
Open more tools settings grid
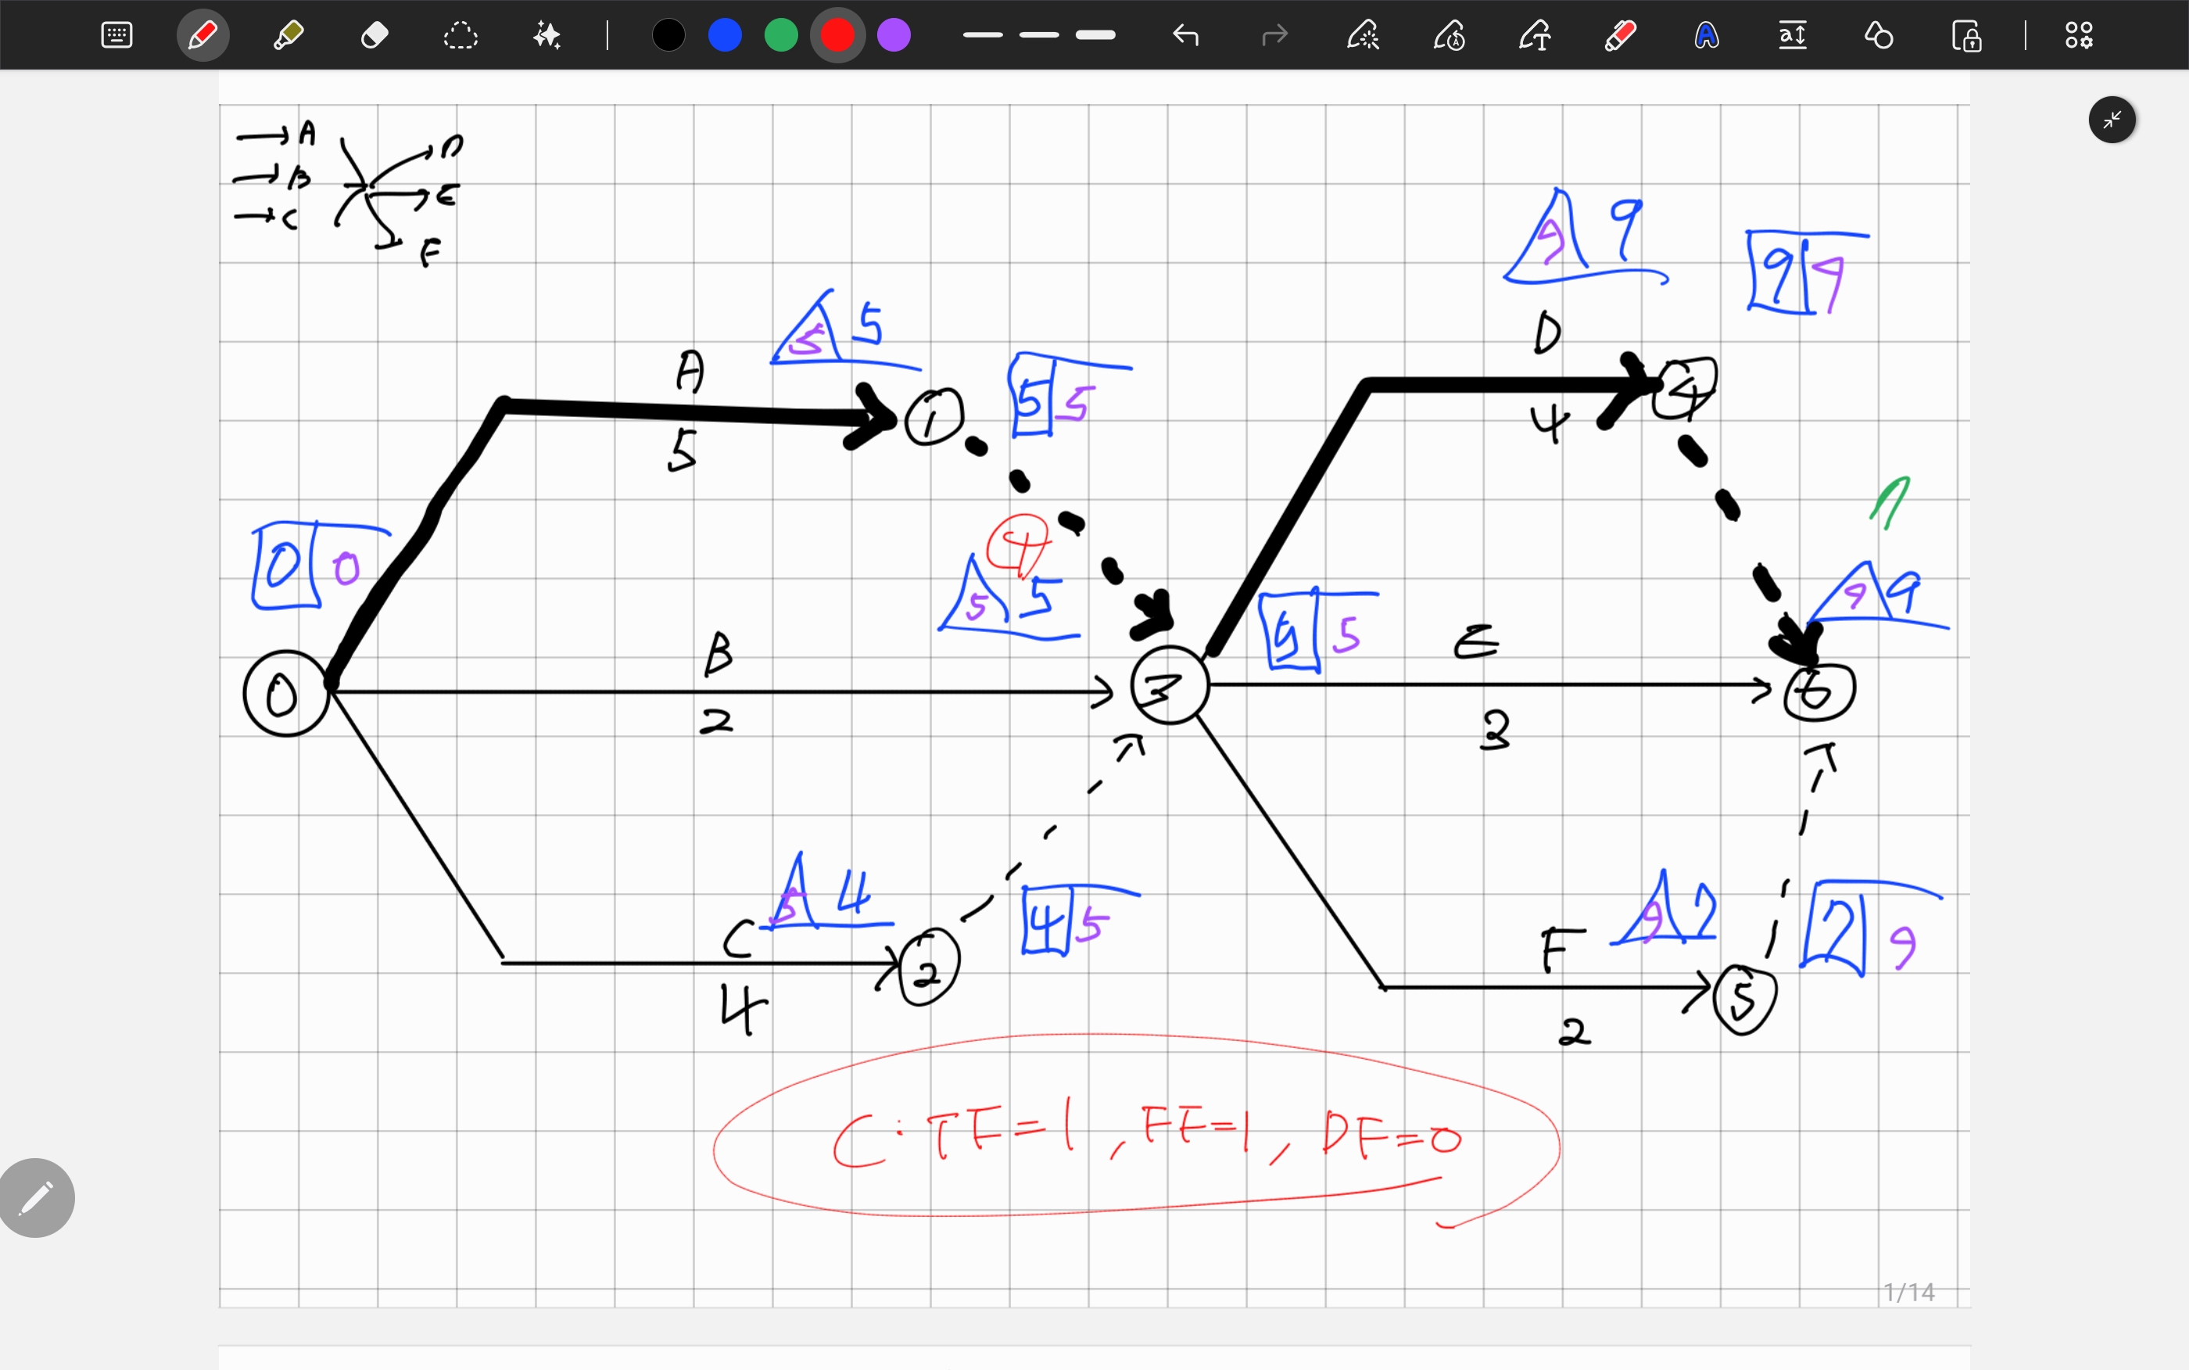(2079, 35)
